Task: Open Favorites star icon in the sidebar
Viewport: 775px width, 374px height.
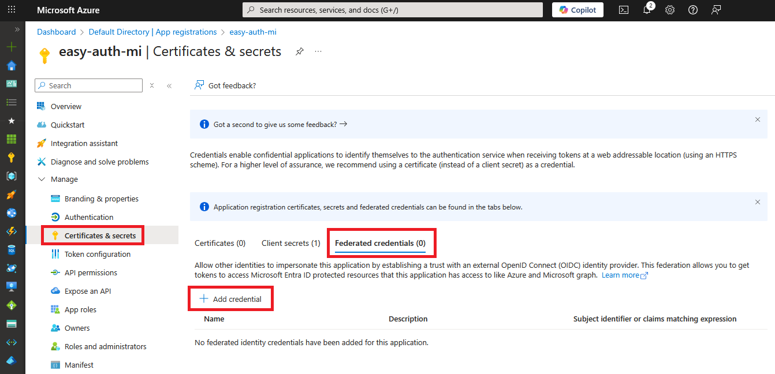Action: click(x=12, y=121)
